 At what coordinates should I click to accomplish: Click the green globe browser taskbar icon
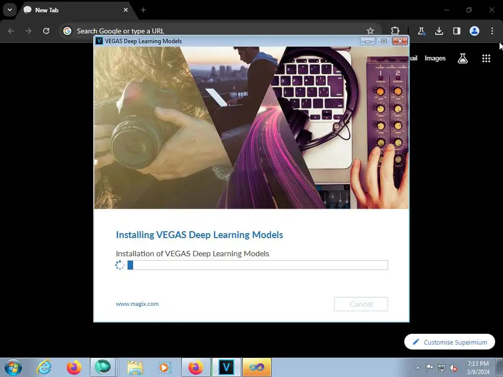coord(103,367)
